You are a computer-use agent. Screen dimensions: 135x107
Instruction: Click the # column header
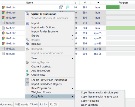tap(85, 3)
